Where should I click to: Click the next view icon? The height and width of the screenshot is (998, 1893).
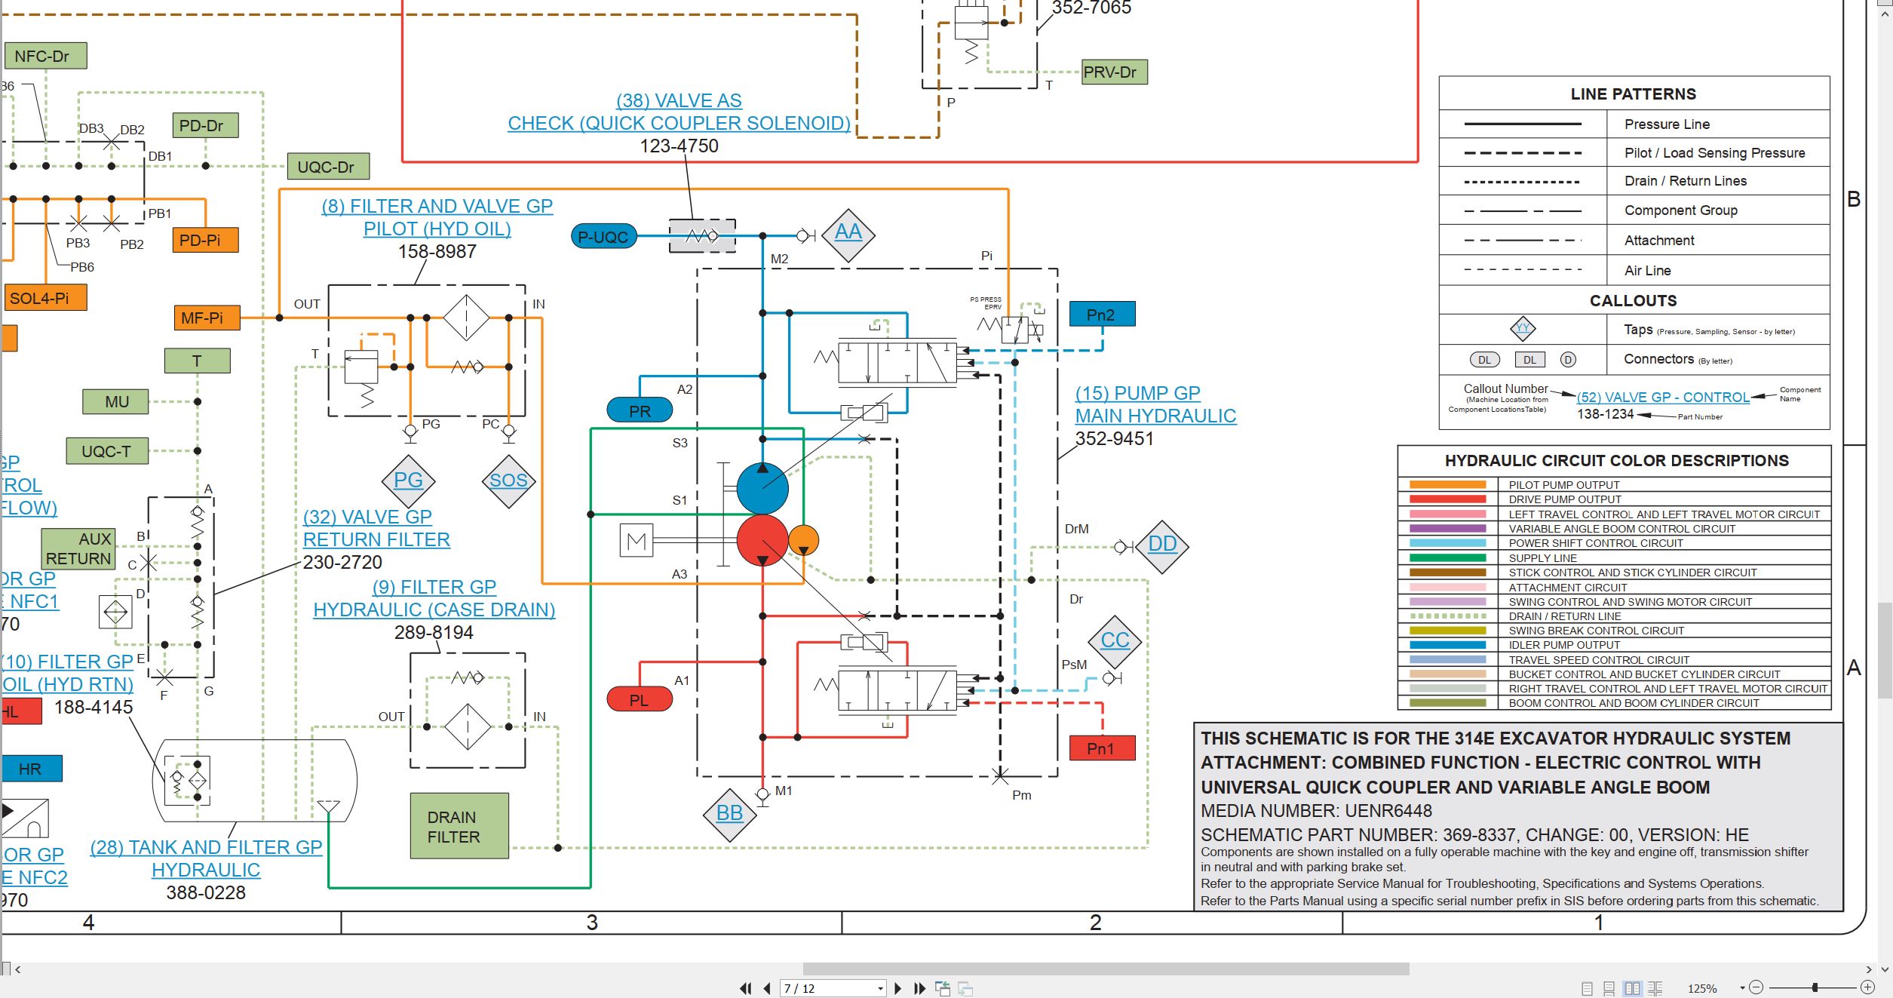pos(965,988)
